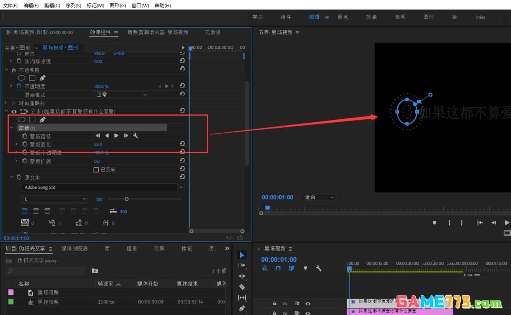
Task: Select the Track Select Forward tool
Action: pyautogui.click(x=242, y=265)
